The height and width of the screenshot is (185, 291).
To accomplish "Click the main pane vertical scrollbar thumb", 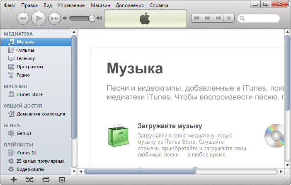I will tap(287, 73).
